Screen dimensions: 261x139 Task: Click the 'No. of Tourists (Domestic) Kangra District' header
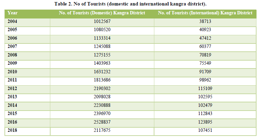click(x=102, y=13)
